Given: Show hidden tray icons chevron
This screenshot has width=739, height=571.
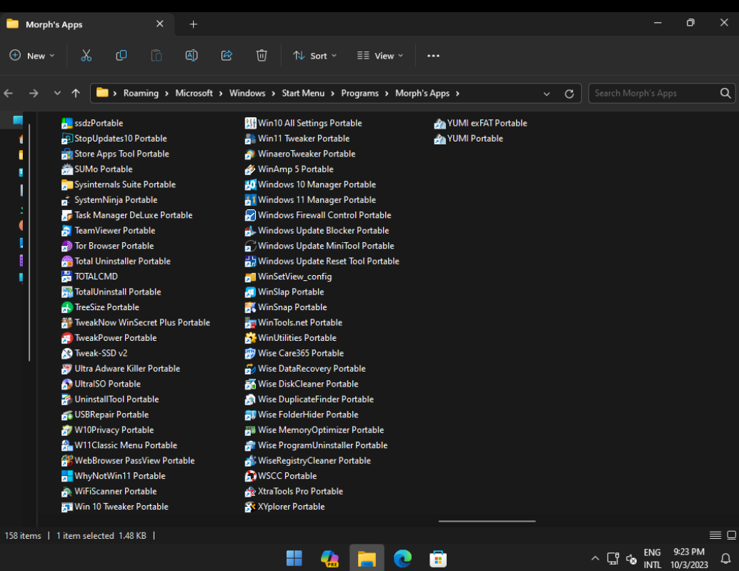Looking at the screenshot, I should (x=595, y=558).
